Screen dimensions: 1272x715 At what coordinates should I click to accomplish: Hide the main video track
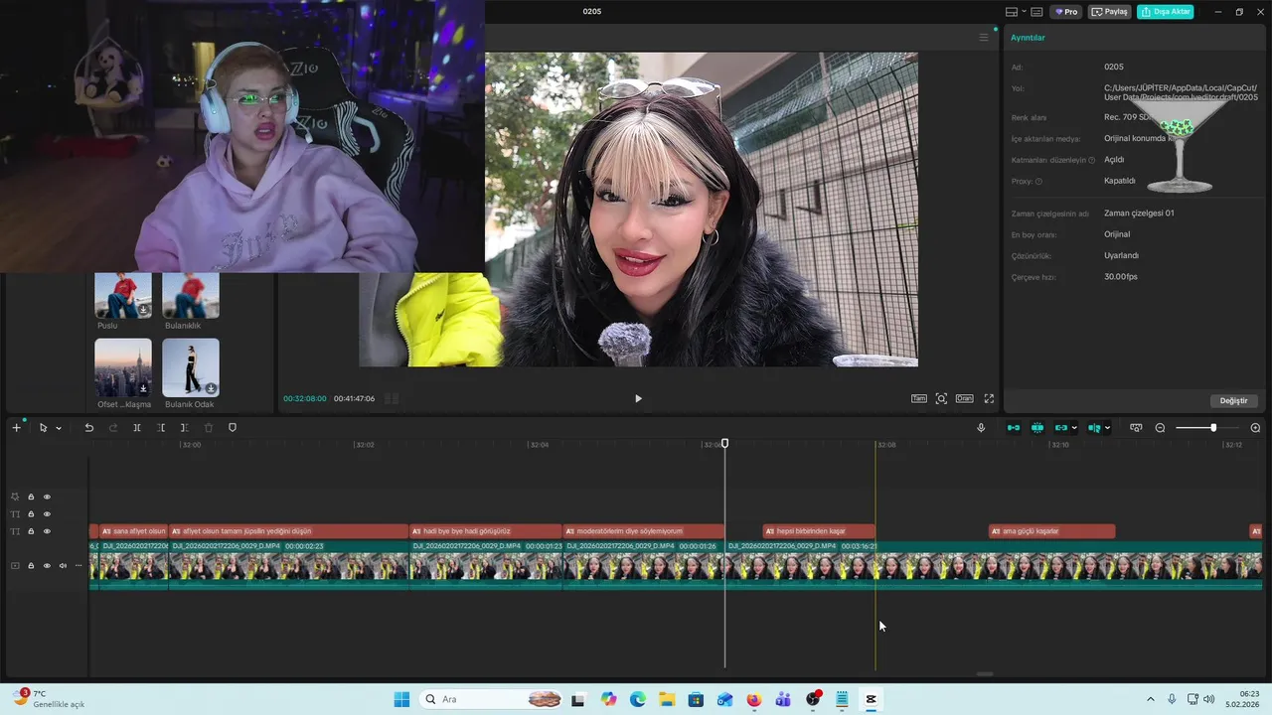click(47, 566)
